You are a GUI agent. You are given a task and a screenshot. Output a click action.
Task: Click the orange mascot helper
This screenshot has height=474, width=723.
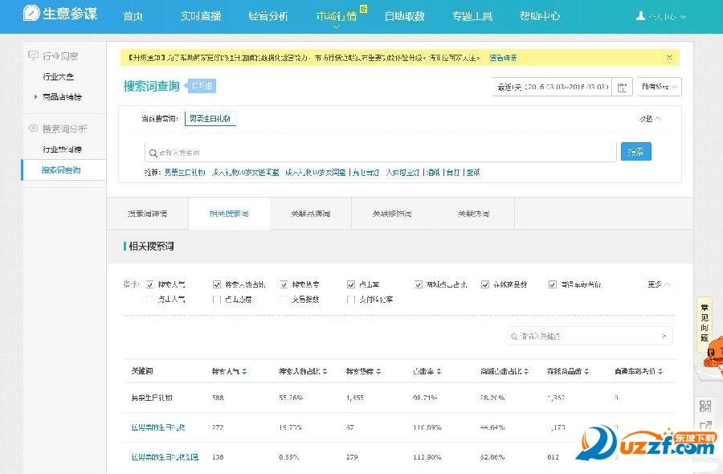(x=713, y=353)
